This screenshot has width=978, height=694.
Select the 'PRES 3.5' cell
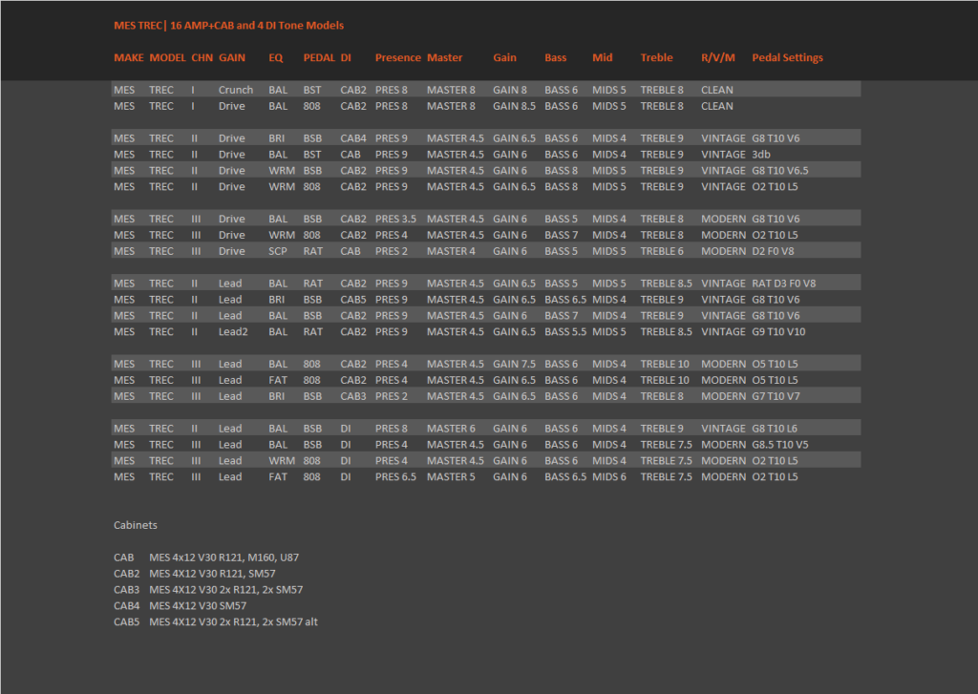pos(395,219)
